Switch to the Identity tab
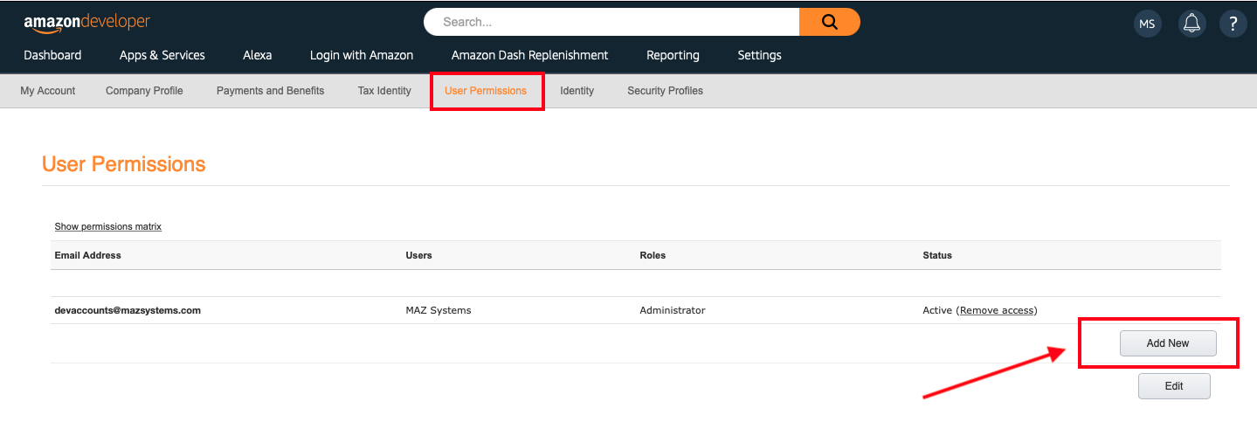 (577, 91)
